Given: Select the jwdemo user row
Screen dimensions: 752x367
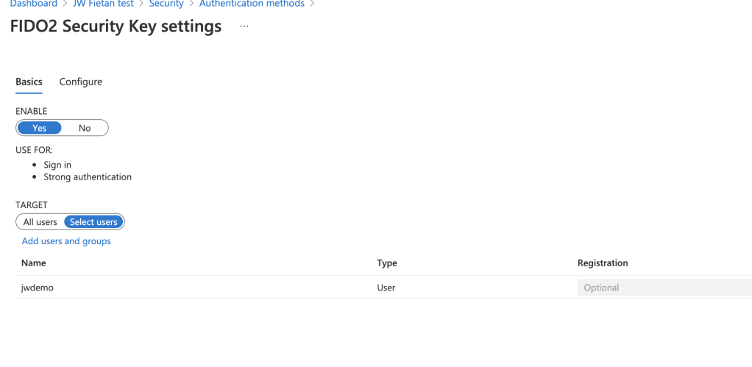Looking at the screenshot, I should (x=38, y=288).
